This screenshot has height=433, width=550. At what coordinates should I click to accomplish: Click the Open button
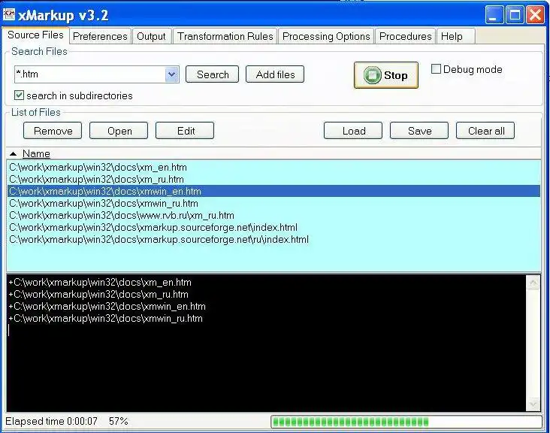(x=119, y=131)
